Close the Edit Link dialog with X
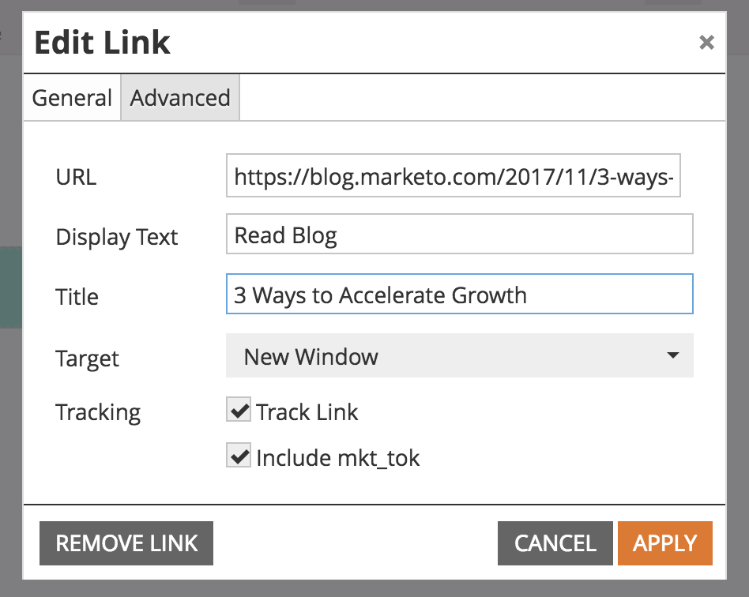The width and height of the screenshot is (749, 597). coord(706,43)
